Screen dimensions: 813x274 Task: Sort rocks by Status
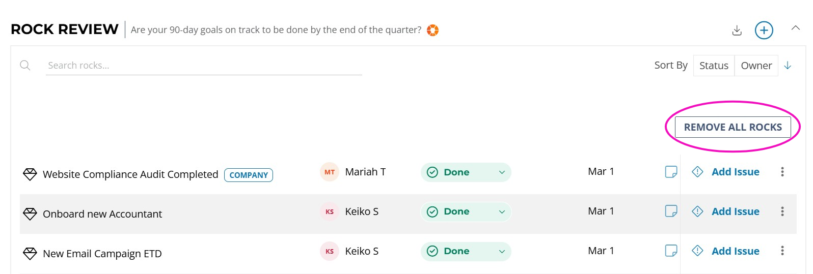(714, 66)
